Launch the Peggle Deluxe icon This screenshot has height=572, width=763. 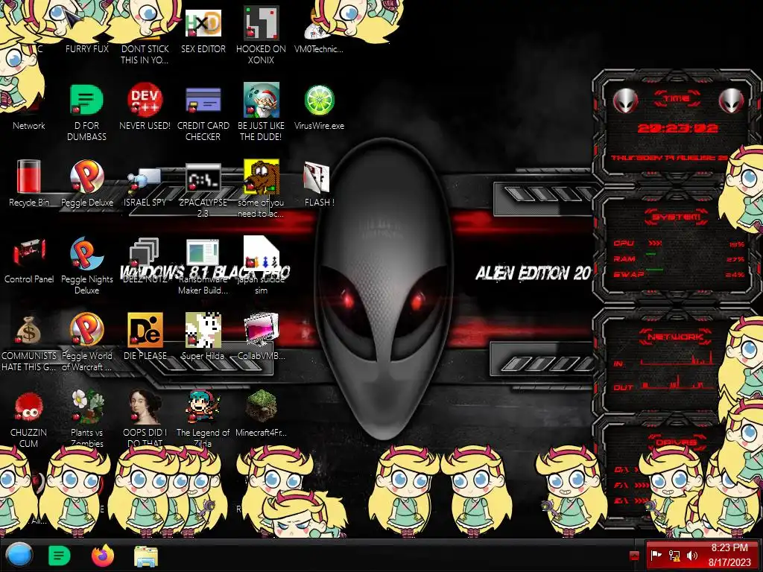[x=86, y=176]
